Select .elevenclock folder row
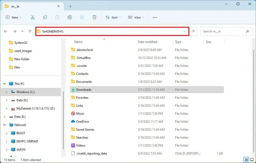The width and height of the screenshot is (256, 163). (x=147, y=50)
